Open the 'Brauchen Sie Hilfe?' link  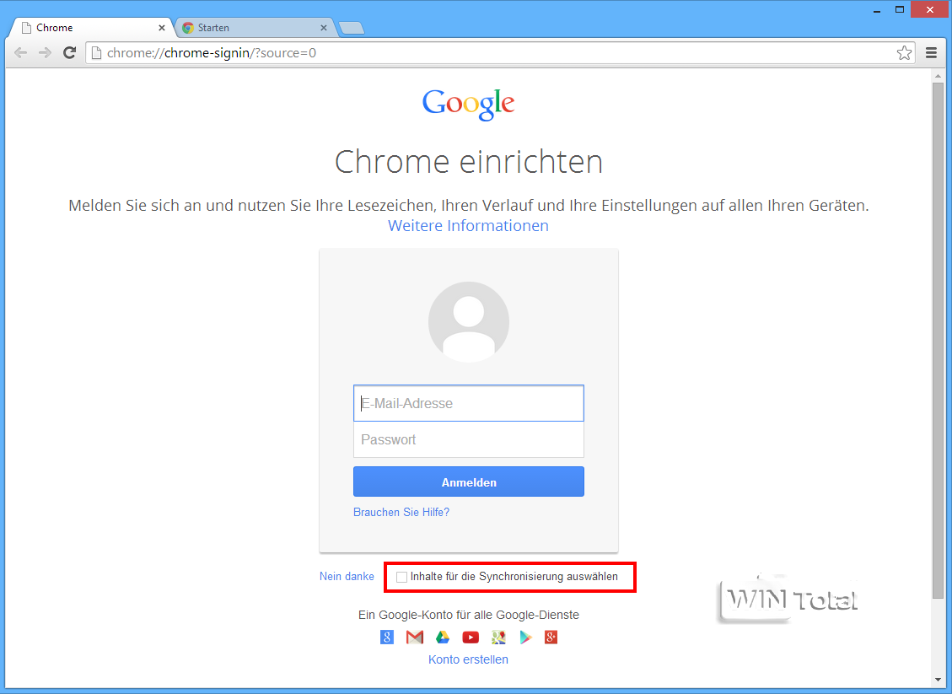(401, 512)
